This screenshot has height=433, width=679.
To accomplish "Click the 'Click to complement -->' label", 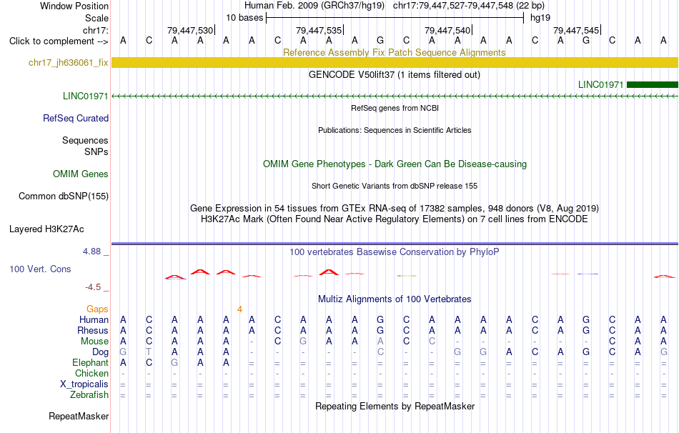I will (59, 41).
